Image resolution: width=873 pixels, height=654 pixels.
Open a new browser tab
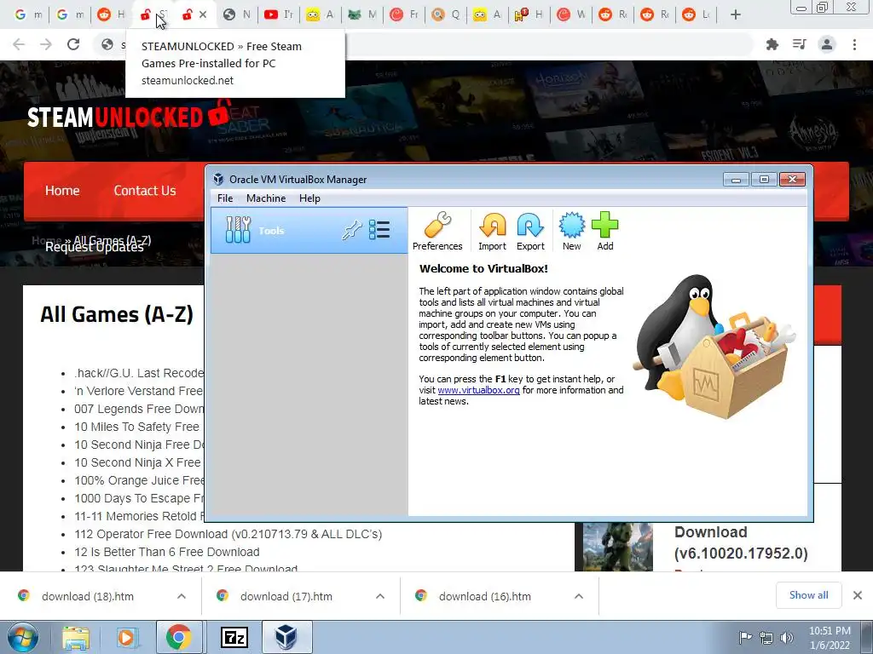click(x=736, y=15)
